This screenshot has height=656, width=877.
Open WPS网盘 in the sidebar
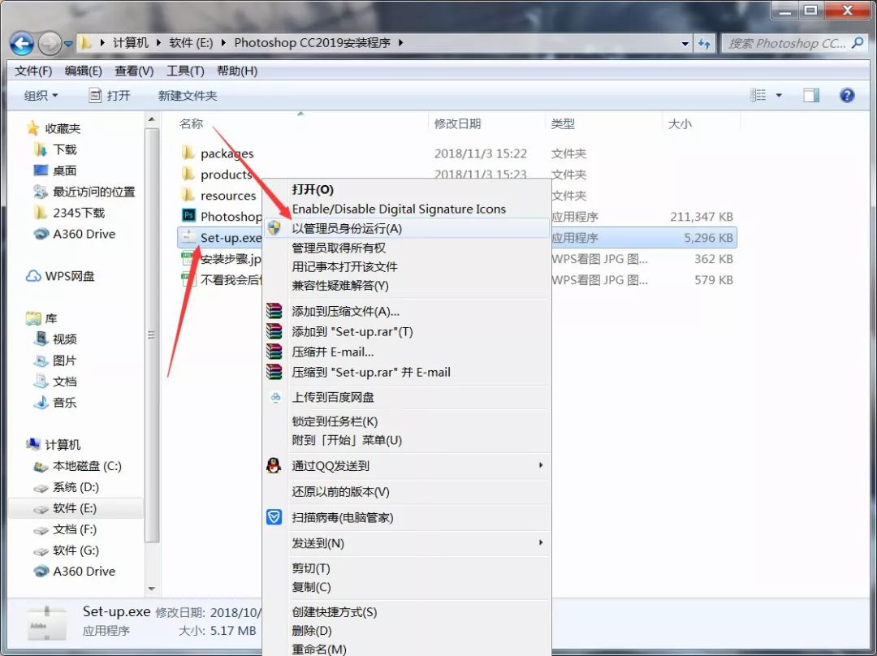point(60,276)
